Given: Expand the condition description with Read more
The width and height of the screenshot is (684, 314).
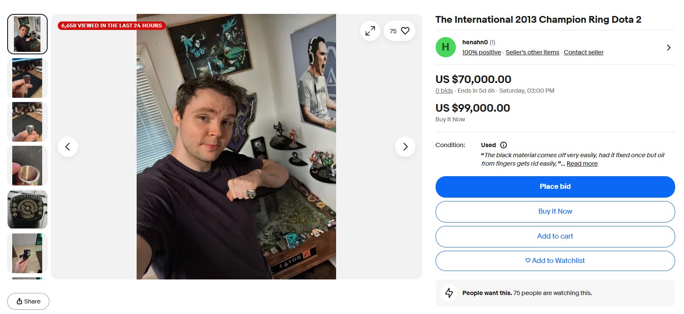Looking at the screenshot, I should (582, 164).
